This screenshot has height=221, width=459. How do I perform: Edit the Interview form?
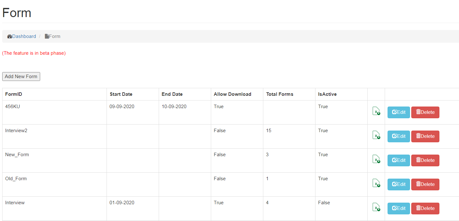coord(399,208)
